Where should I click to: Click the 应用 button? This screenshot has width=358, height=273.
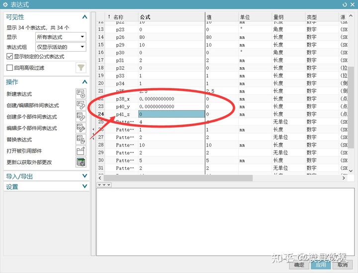point(321,265)
